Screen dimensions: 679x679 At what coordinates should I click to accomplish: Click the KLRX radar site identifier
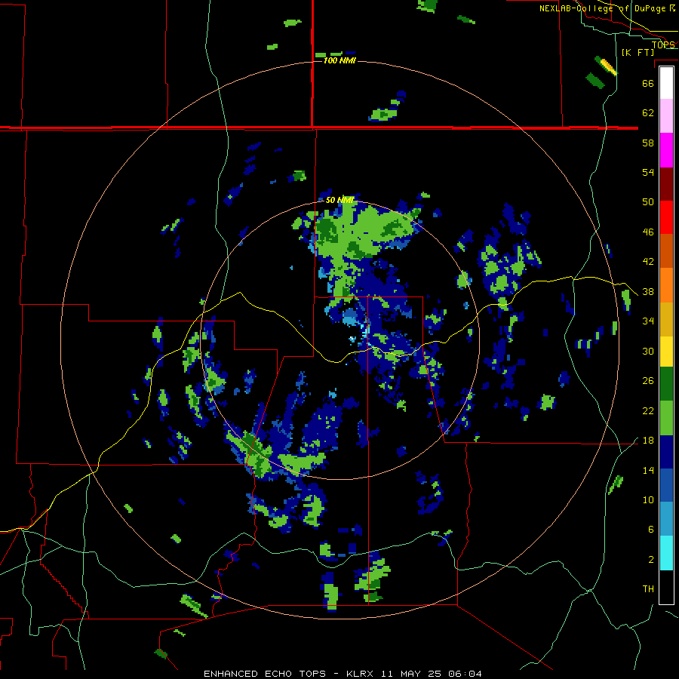[x=361, y=674]
